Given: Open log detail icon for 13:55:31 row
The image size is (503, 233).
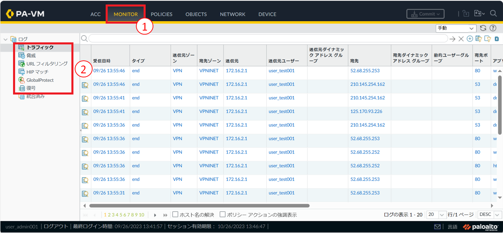Looking at the screenshot, I should [x=85, y=193].
